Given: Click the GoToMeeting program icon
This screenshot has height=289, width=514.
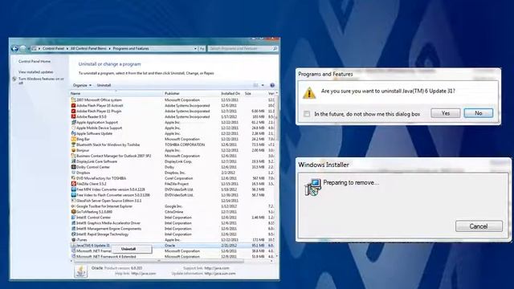Looking at the screenshot, I should coord(73,212).
